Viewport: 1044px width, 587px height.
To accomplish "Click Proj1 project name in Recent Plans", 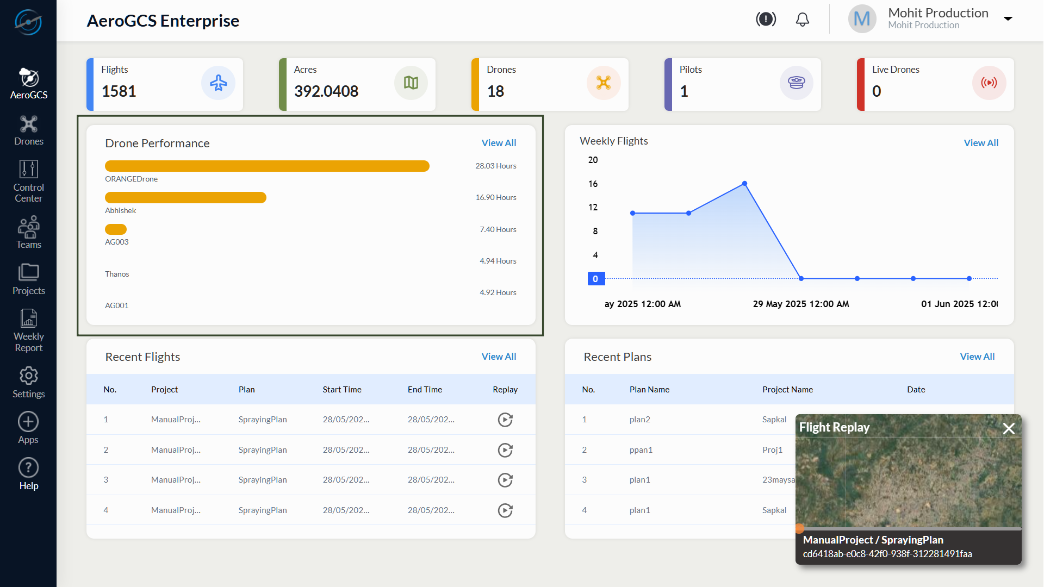I will coord(772,450).
